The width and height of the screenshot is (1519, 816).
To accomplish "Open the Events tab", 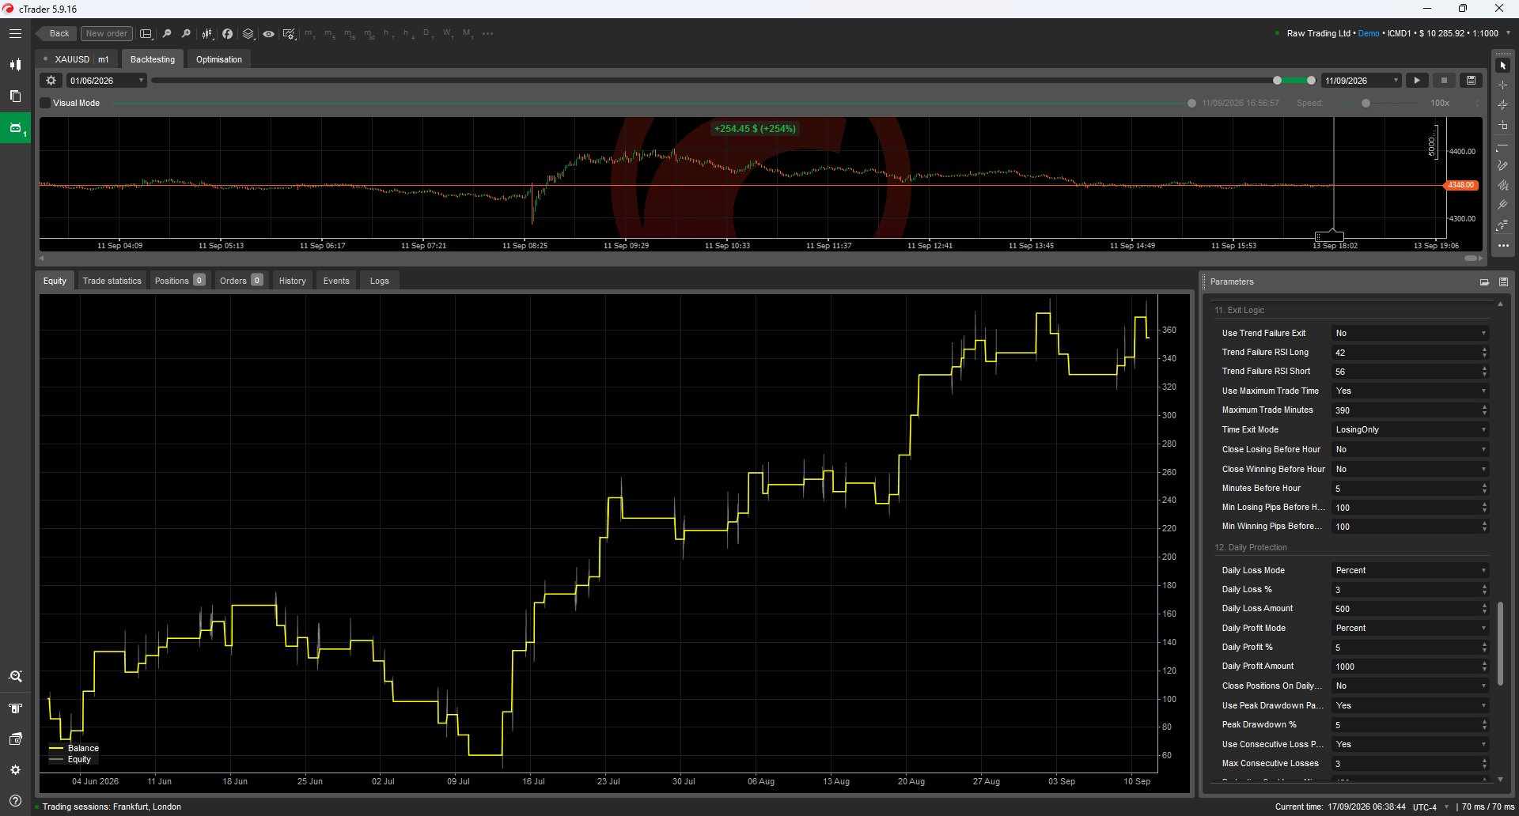I will [336, 281].
